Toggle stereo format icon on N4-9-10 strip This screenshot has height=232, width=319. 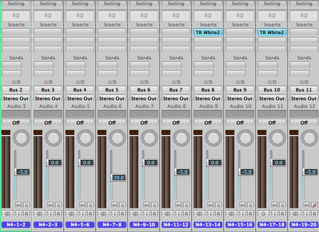pos(135,214)
